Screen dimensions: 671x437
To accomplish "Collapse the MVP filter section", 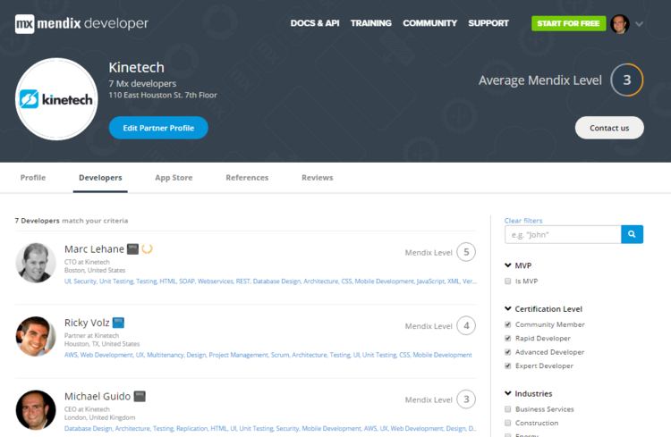I will [508, 265].
